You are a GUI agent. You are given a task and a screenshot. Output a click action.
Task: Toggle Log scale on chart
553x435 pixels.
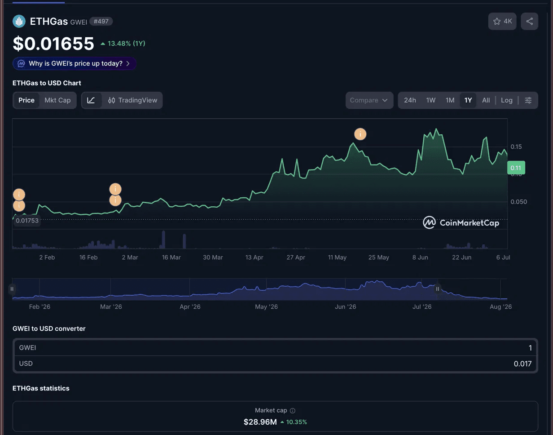point(507,100)
